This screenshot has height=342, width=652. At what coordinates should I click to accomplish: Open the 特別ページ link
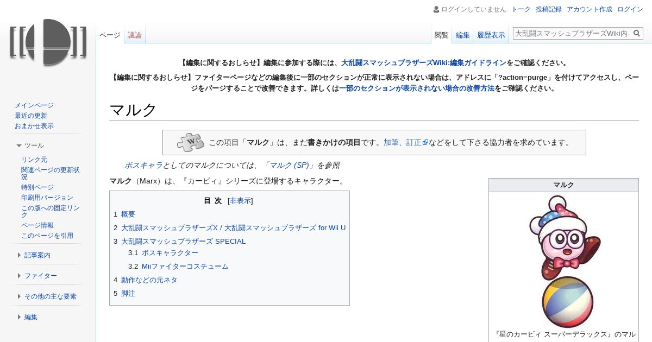pyautogui.click(x=37, y=187)
